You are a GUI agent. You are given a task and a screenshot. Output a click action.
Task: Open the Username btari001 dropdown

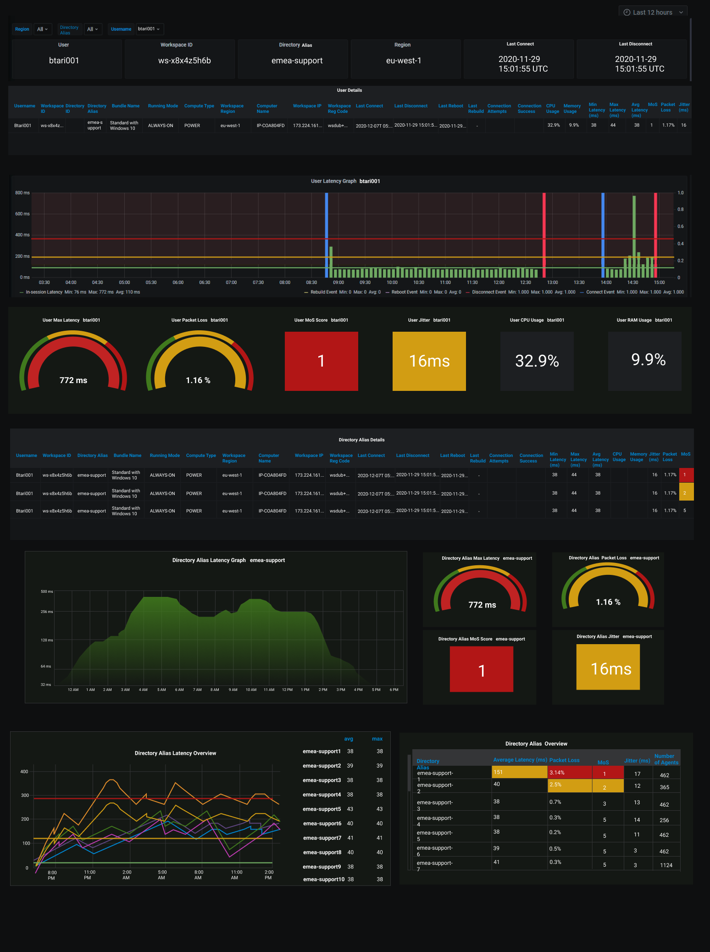tap(150, 29)
